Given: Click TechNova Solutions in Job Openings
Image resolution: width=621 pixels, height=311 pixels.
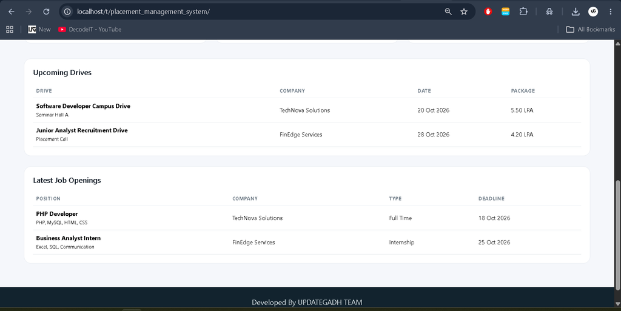Looking at the screenshot, I should (257, 218).
